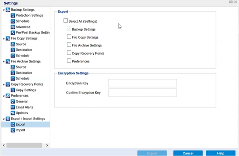Viewport: 239px width, 156px height.
Task: Click the Advanced settings icon
Action: [13, 27]
